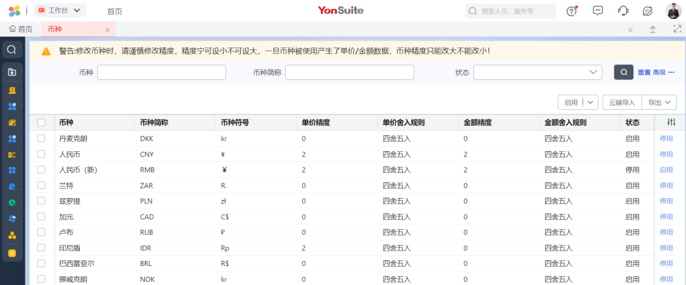Click the colorful YonSuite app logo at top-left
This screenshot has width=686, height=285.
click(15, 11)
